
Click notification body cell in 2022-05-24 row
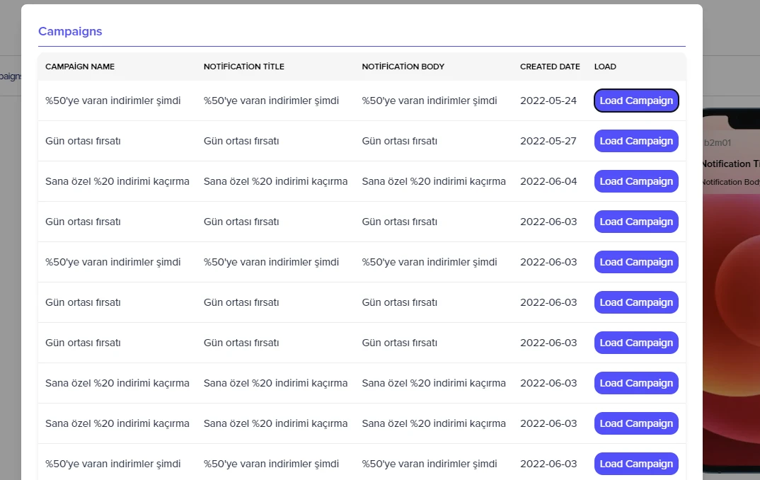430,101
